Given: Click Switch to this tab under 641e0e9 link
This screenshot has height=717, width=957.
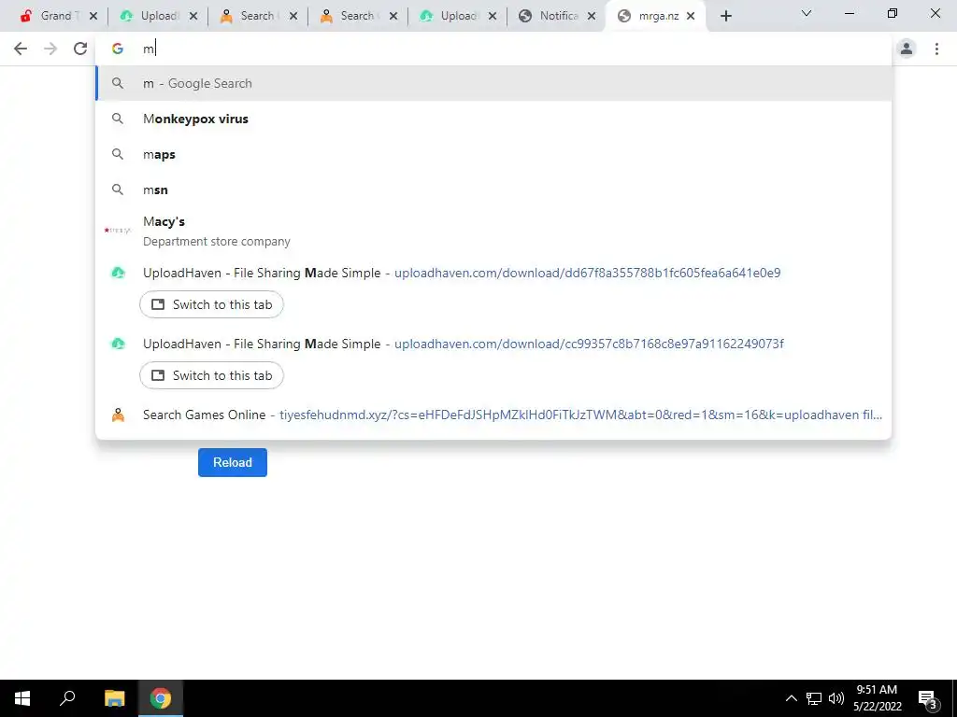Looking at the screenshot, I should pyautogui.click(x=211, y=305).
